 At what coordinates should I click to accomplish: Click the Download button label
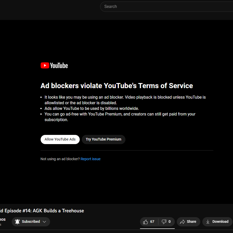220,222
